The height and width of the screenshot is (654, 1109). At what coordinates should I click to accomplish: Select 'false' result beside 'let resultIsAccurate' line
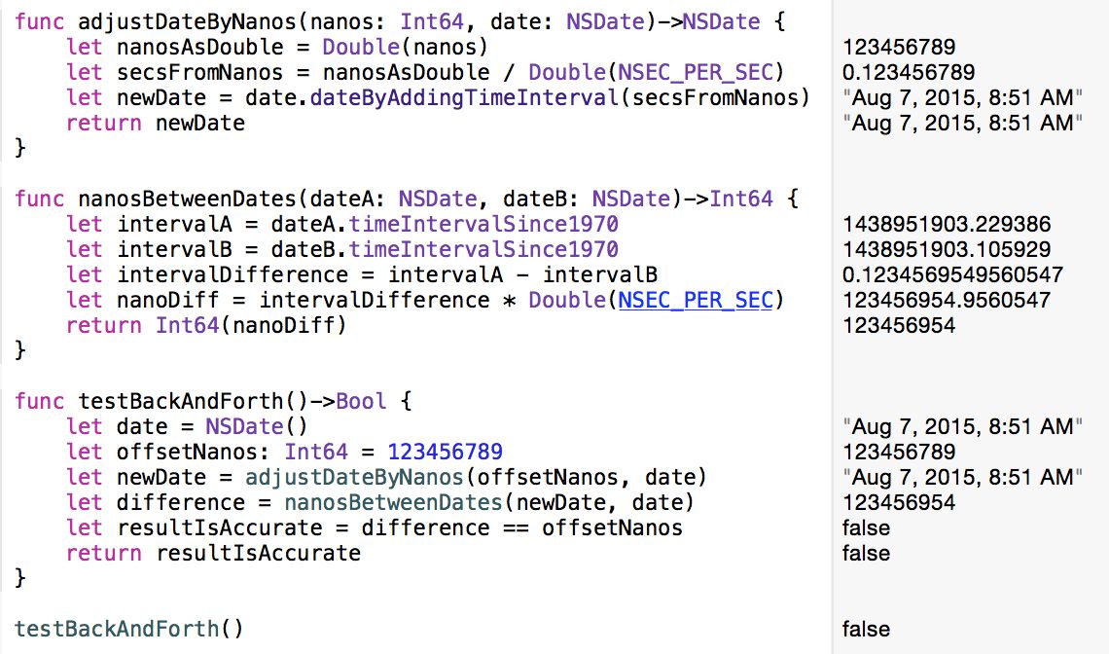tap(867, 528)
